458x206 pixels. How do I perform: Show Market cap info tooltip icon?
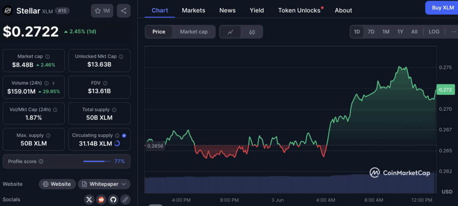[47, 57]
